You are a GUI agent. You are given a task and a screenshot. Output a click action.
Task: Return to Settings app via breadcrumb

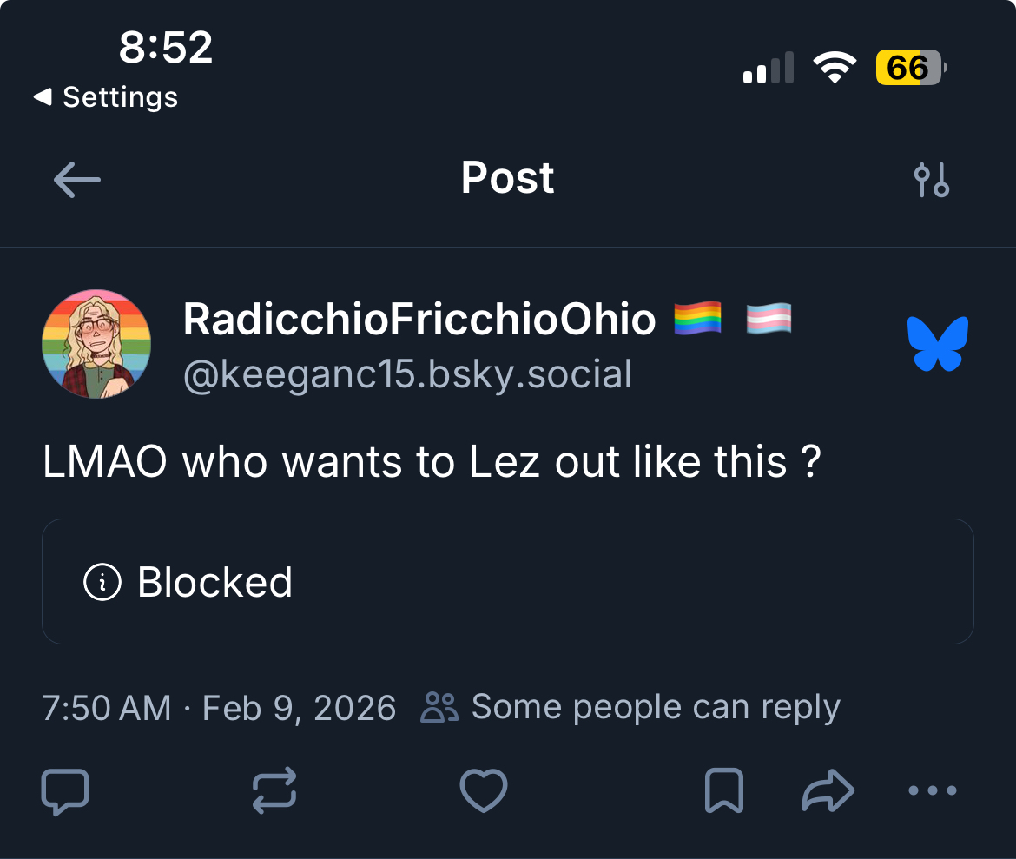(106, 97)
